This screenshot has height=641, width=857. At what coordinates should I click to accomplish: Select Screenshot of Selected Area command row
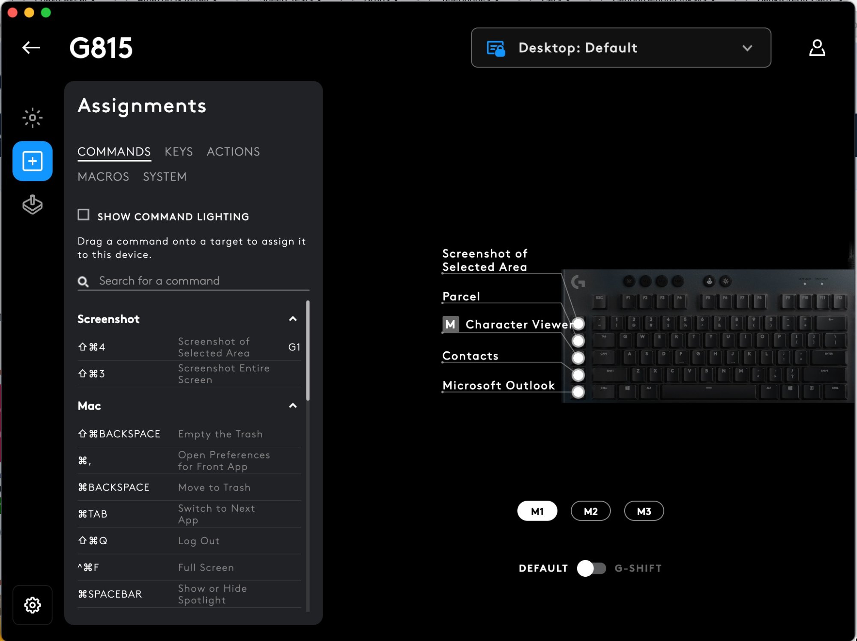(189, 347)
